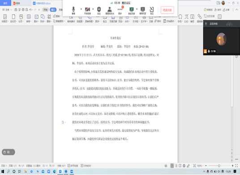240x175 pixels.
Task: Expand the new share options arrow
Action: pos(137,9)
